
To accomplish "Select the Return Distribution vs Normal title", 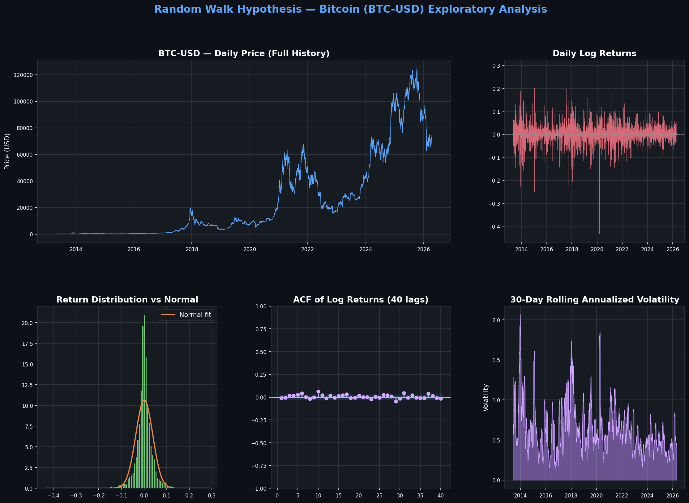I will point(127,299).
